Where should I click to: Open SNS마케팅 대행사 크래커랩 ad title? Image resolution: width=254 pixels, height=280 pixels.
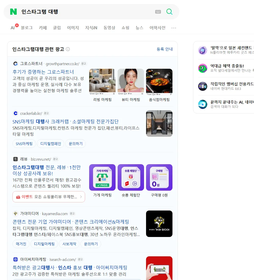coord(66,122)
